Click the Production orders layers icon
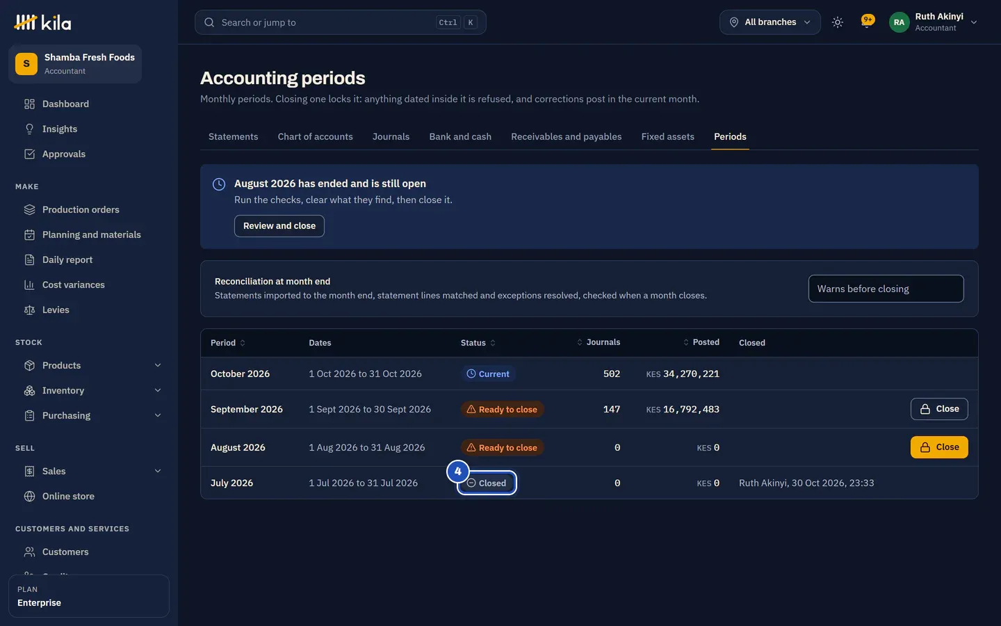Viewport: 1001px width, 626px height. 29,209
